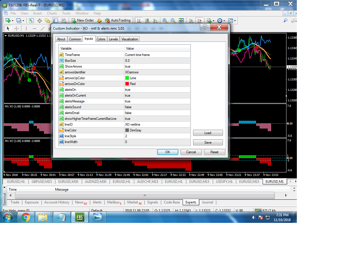Expand the Periods dropdown arrow

tap(224, 21)
